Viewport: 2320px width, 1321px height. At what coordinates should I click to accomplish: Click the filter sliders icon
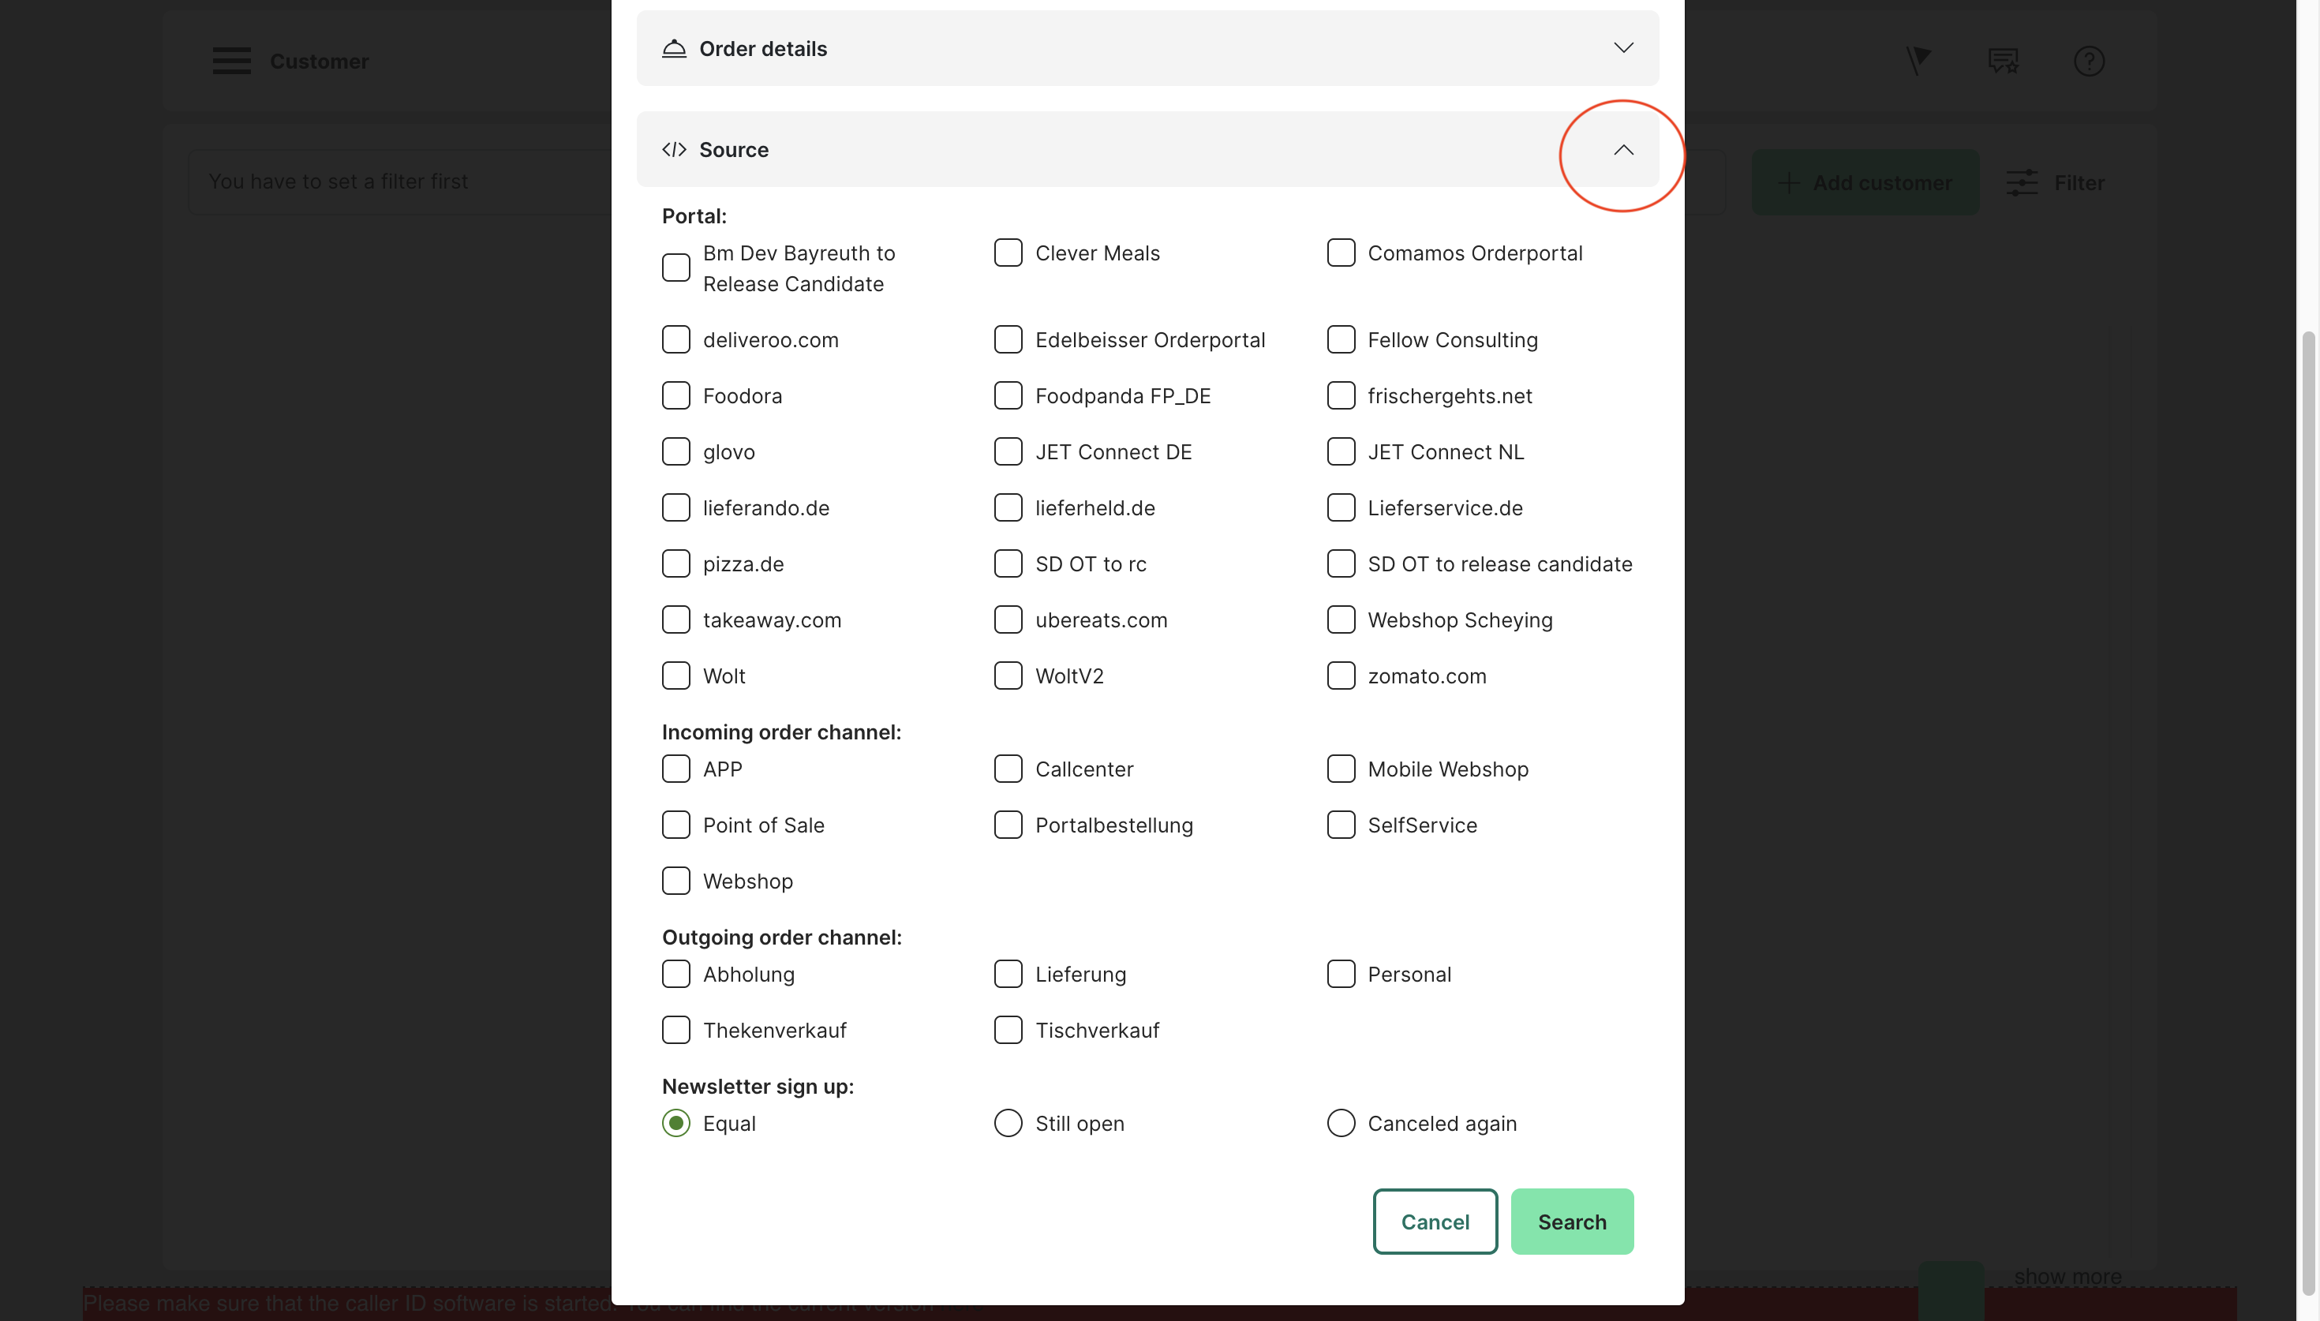(2022, 182)
